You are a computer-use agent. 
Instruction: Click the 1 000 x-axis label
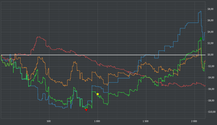tap(97, 121)
